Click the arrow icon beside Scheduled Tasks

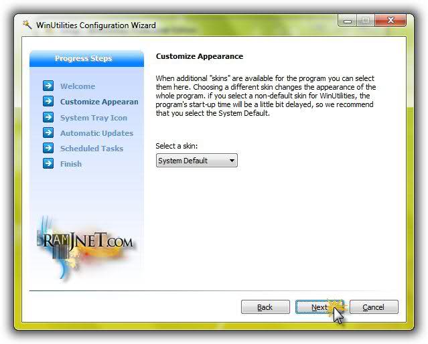pyautogui.click(x=48, y=148)
